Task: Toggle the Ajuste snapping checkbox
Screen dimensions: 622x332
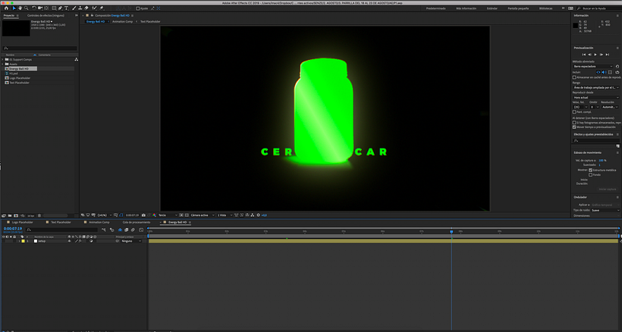Action: [137, 8]
